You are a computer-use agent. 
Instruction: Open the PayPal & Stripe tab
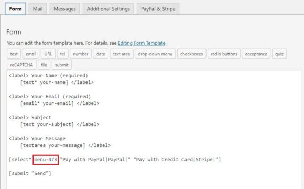click(158, 9)
